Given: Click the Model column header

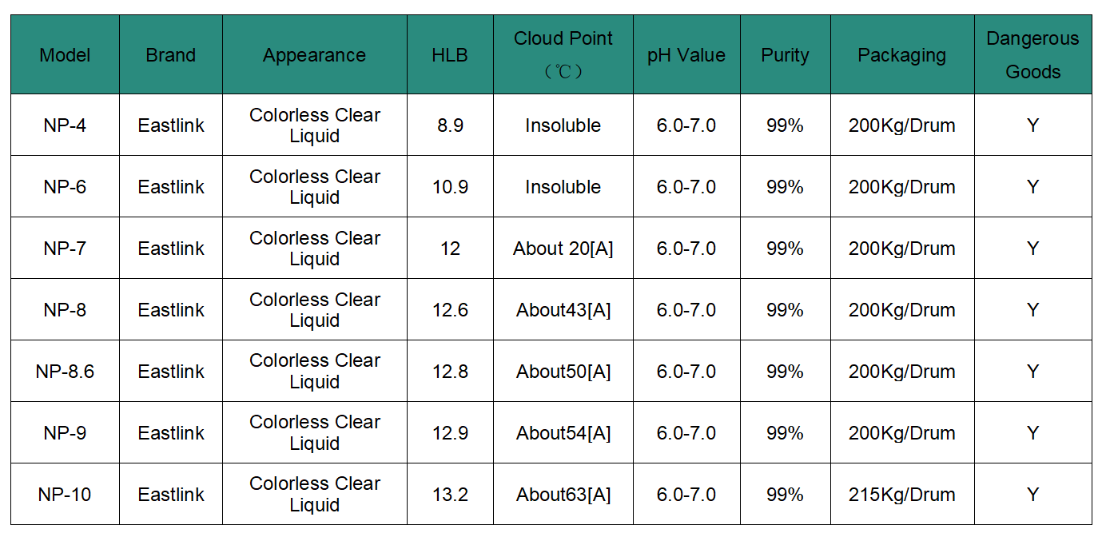Looking at the screenshot, I should 65,55.
